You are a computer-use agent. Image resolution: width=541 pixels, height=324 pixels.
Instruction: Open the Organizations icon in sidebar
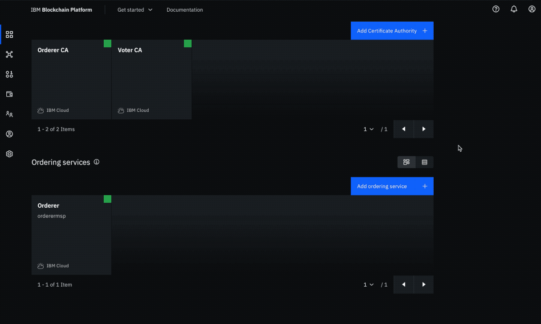coord(9,114)
